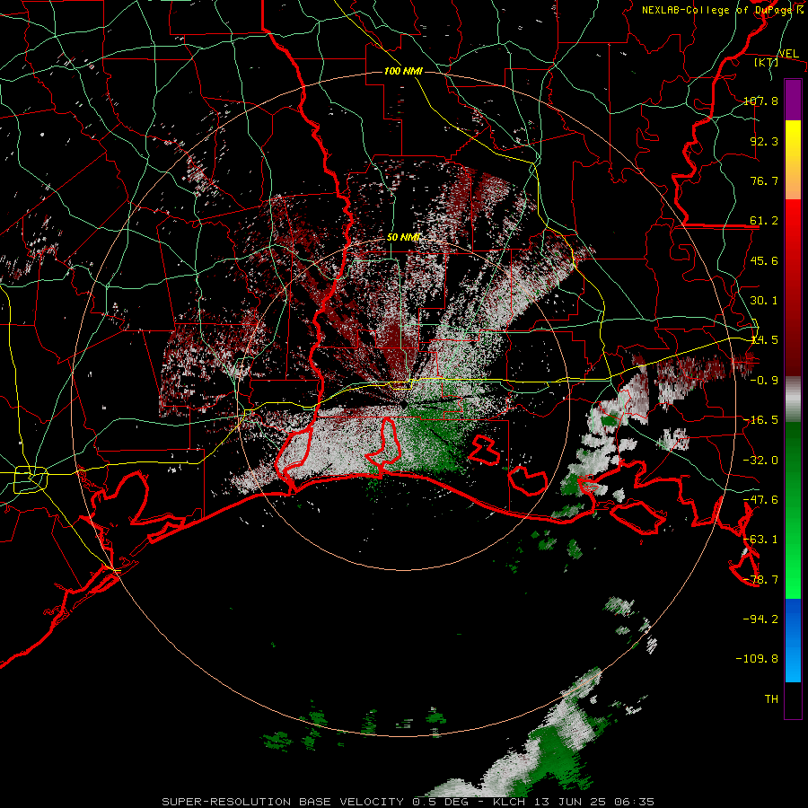Click the -78.7 velocity scale label
The height and width of the screenshot is (808, 808).
(x=760, y=580)
